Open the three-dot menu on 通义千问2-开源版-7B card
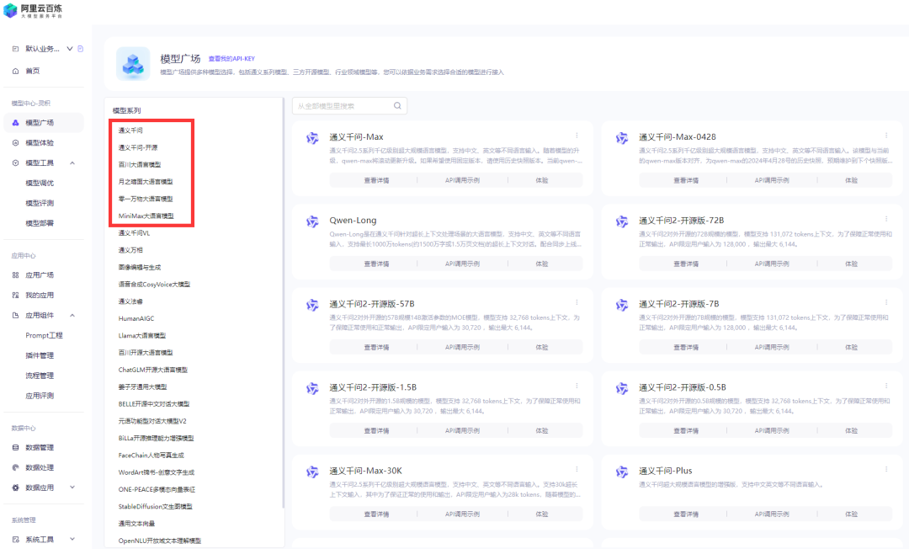The height and width of the screenshot is (549, 909). [886, 302]
